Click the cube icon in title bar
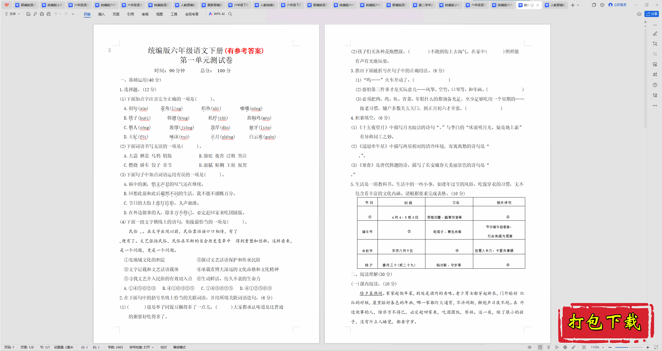Image resolution: width=662 pixels, height=351 pixels. coord(602,5)
